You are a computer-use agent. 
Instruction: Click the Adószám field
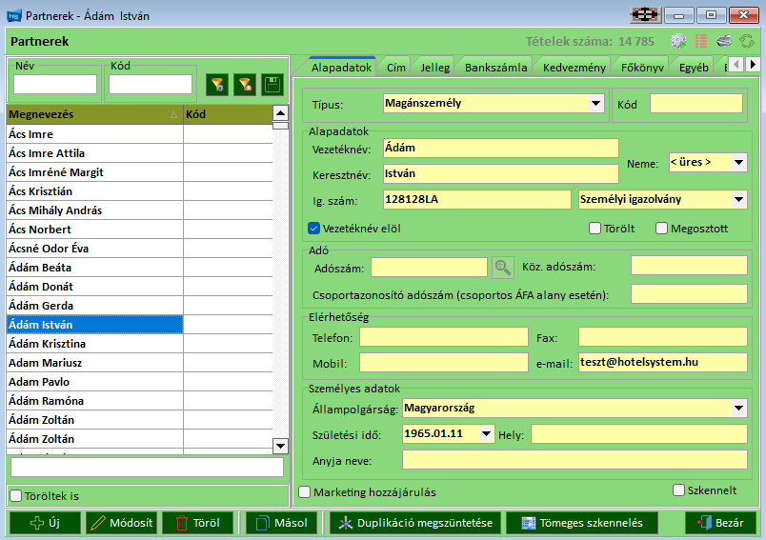pyautogui.click(x=429, y=268)
